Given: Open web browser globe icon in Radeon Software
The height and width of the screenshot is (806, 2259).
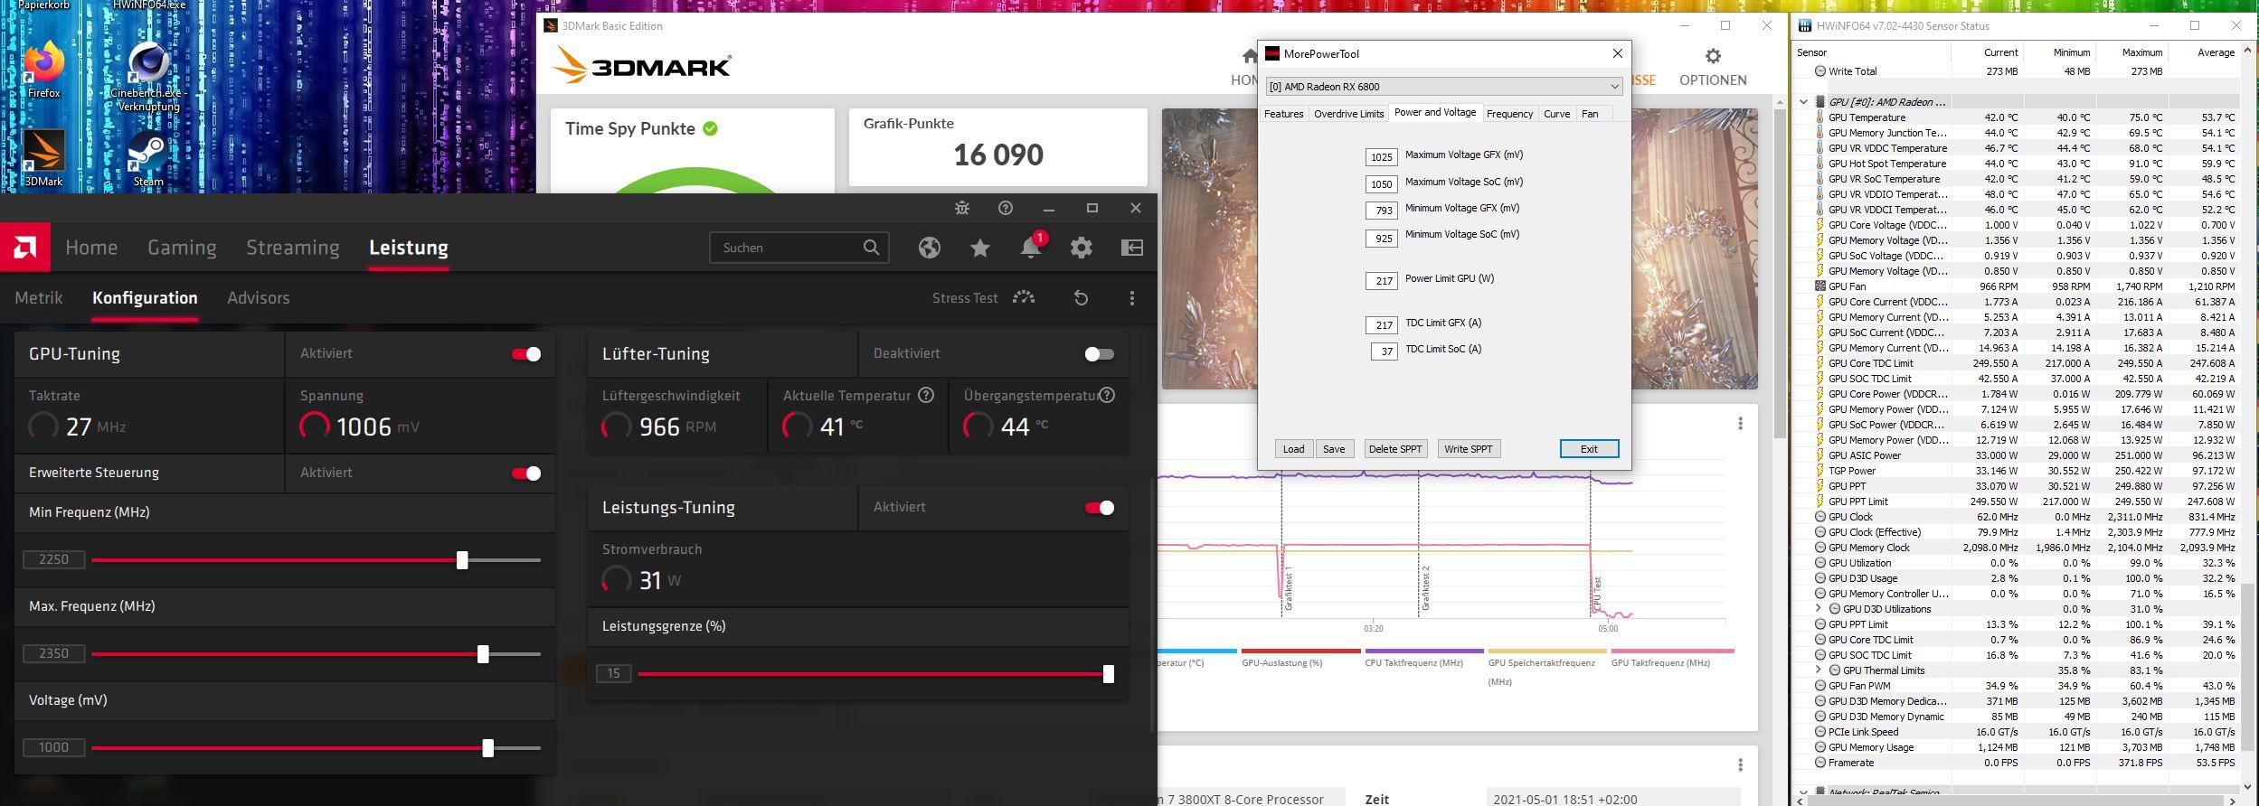Looking at the screenshot, I should [x=930, y=248].
